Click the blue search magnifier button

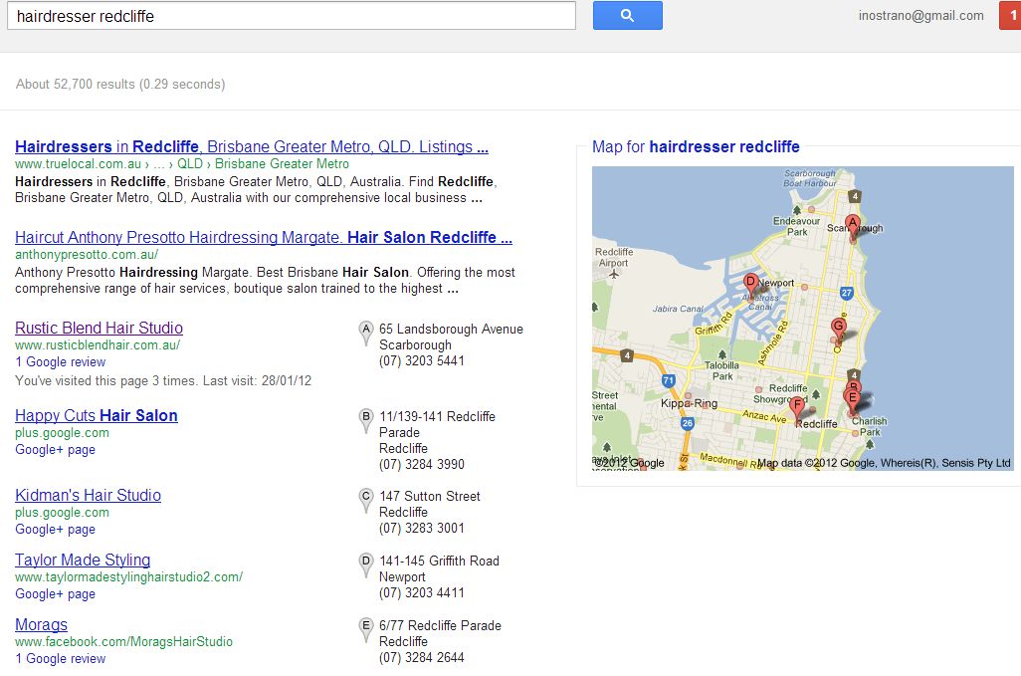click(x=627, y=16)
